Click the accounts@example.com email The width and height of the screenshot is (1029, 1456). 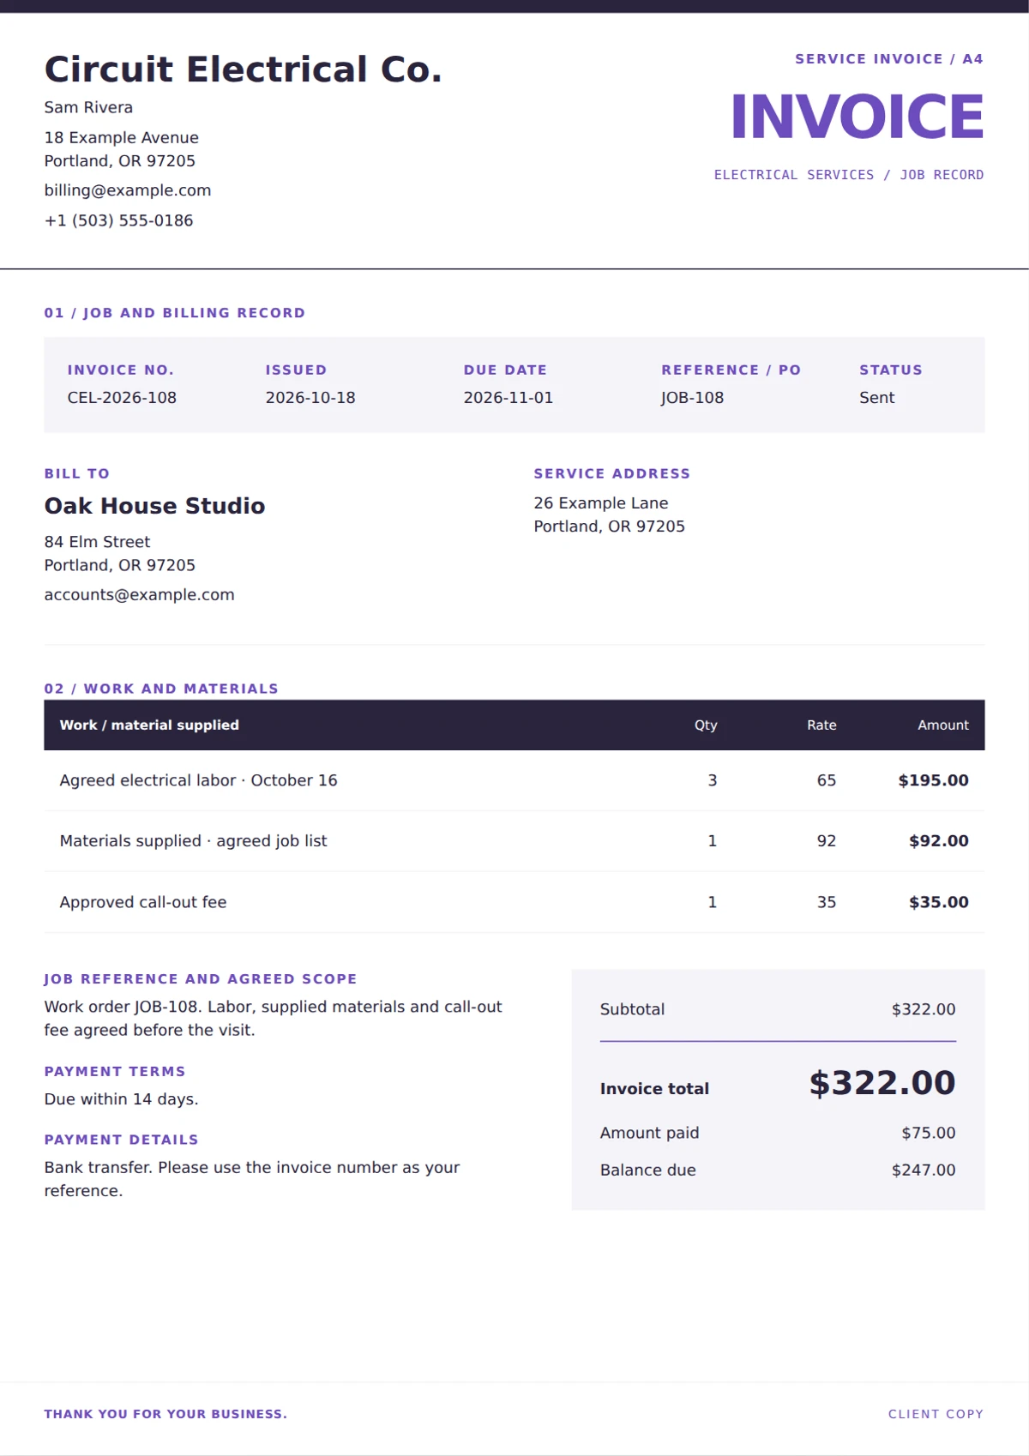point(140,595)
